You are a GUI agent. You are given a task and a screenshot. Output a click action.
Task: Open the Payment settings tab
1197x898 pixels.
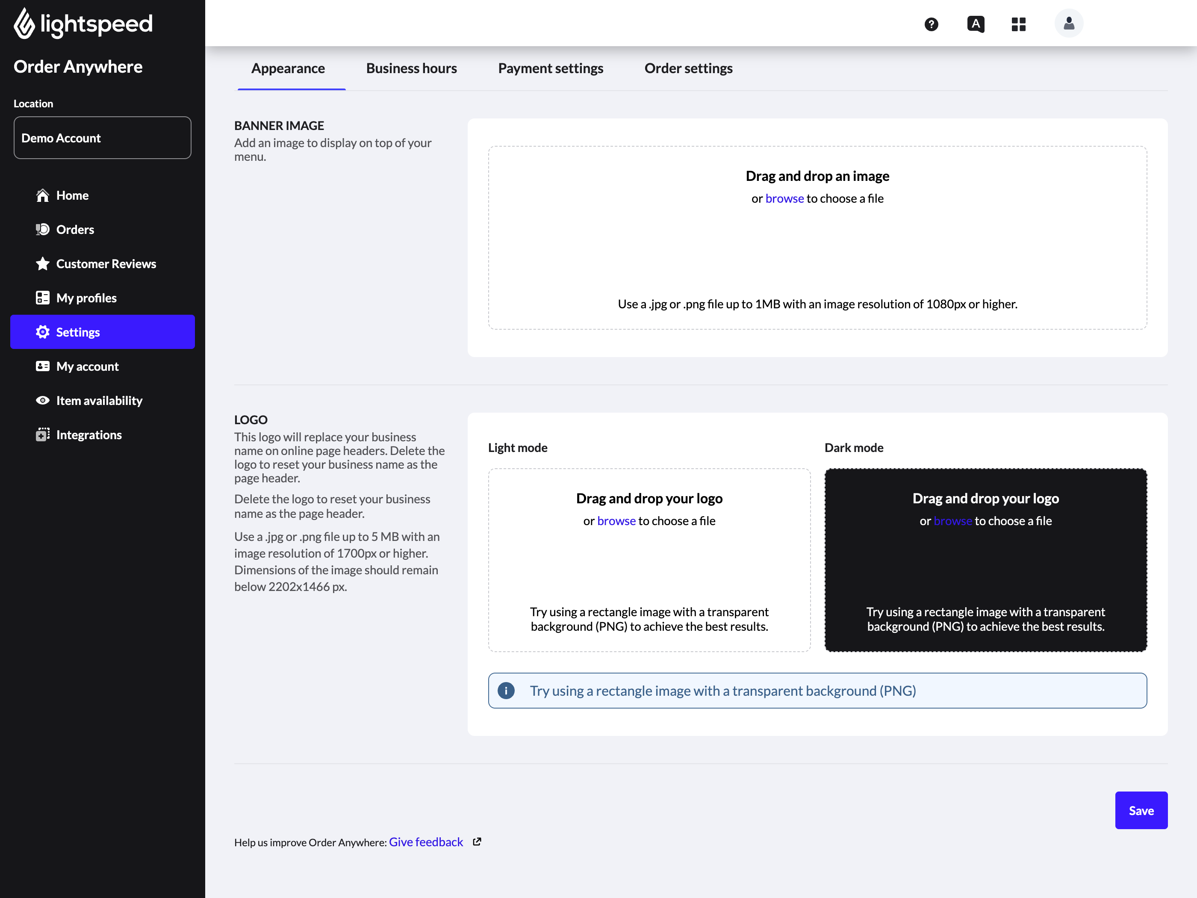click(x=550, y=68)
